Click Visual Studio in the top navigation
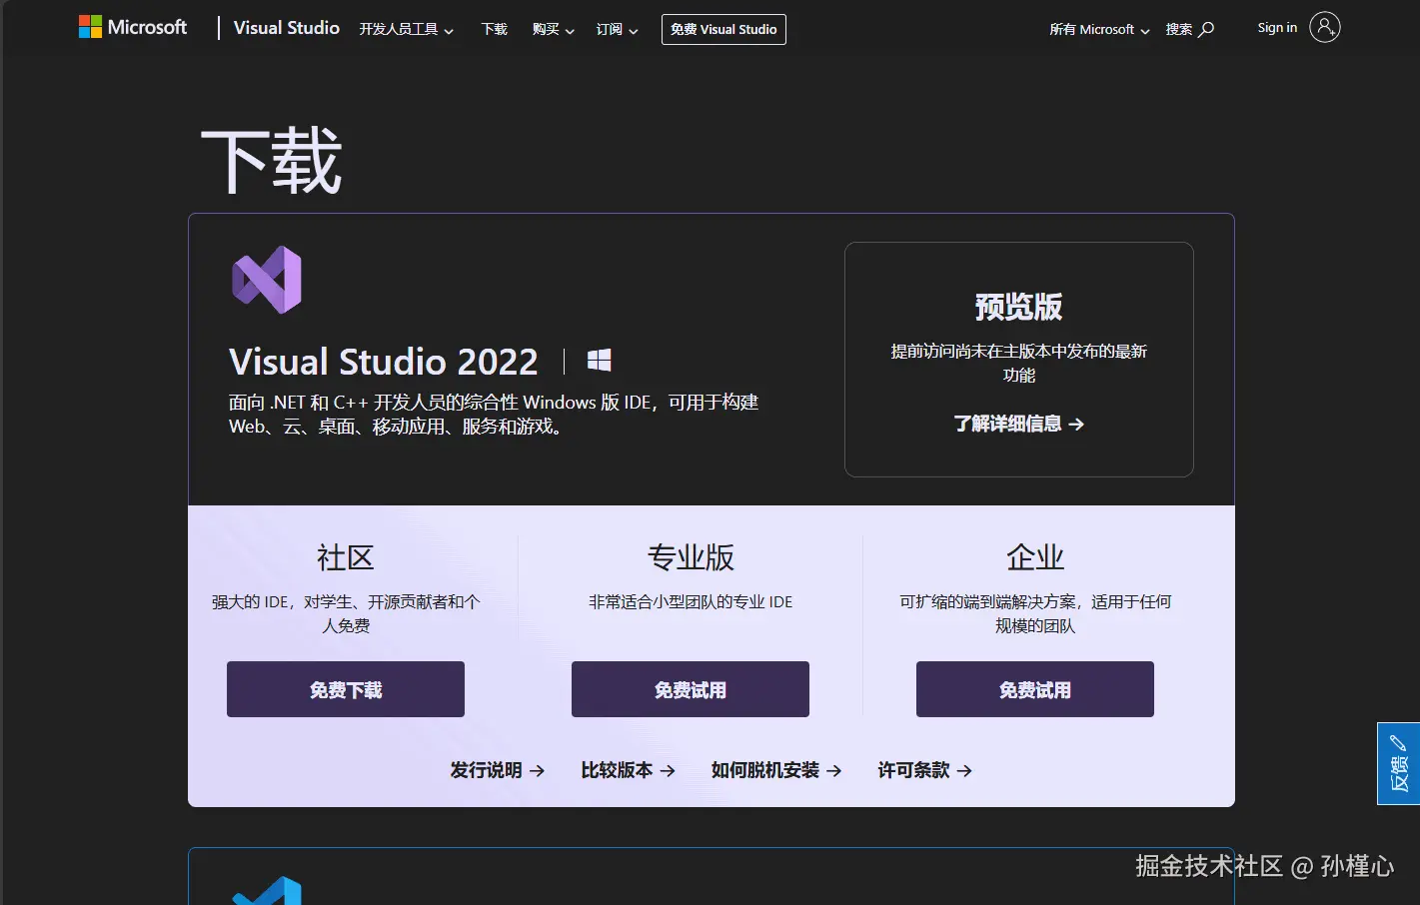This screenshot has height=905, width=1420. (x=286, y=27)
